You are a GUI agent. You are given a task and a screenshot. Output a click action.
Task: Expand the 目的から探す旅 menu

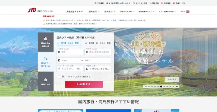(x=127, y=11)
